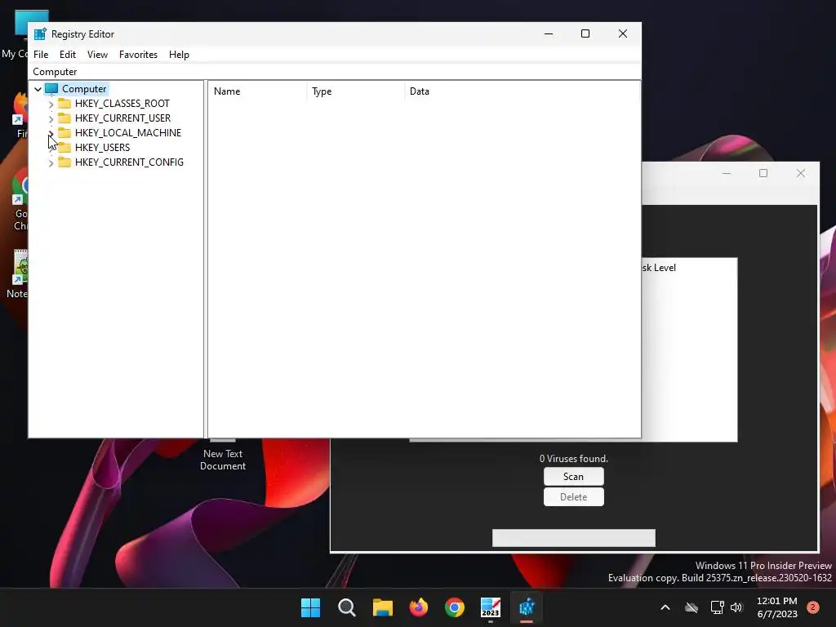Open the File menu in Registry Editor
Screen dimensions: 836x627
pyautogui.click(x=41, y=55)
